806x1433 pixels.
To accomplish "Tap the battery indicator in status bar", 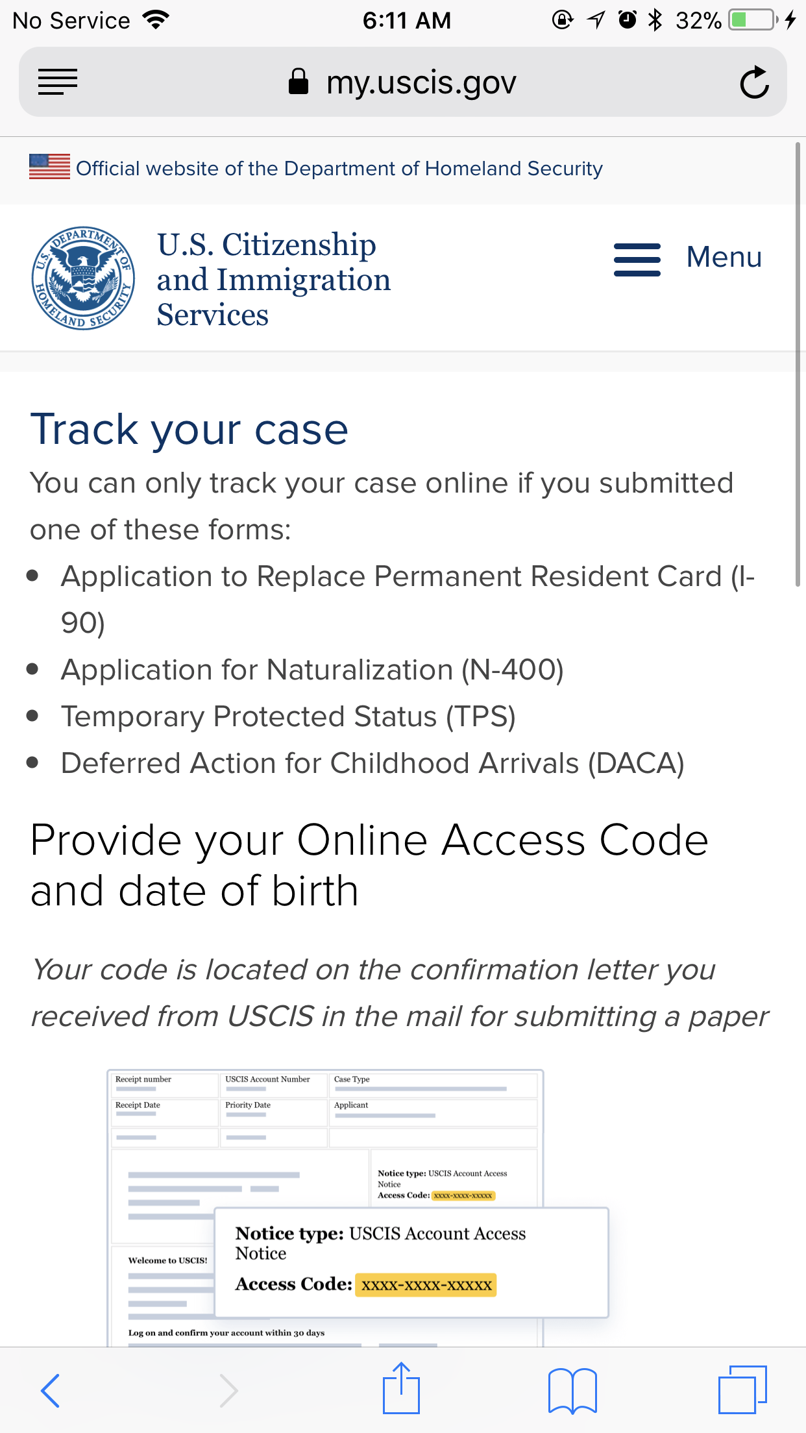I will point(753,20).
